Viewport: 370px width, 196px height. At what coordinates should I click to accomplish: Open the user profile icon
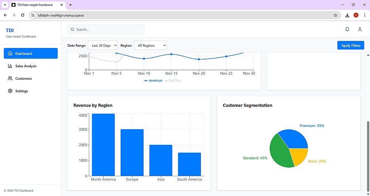[x=360, y=30]
